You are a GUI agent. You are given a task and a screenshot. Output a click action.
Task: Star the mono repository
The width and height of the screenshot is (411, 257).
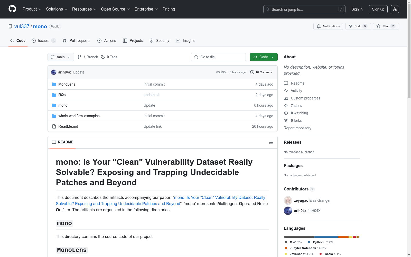[386, 26]
